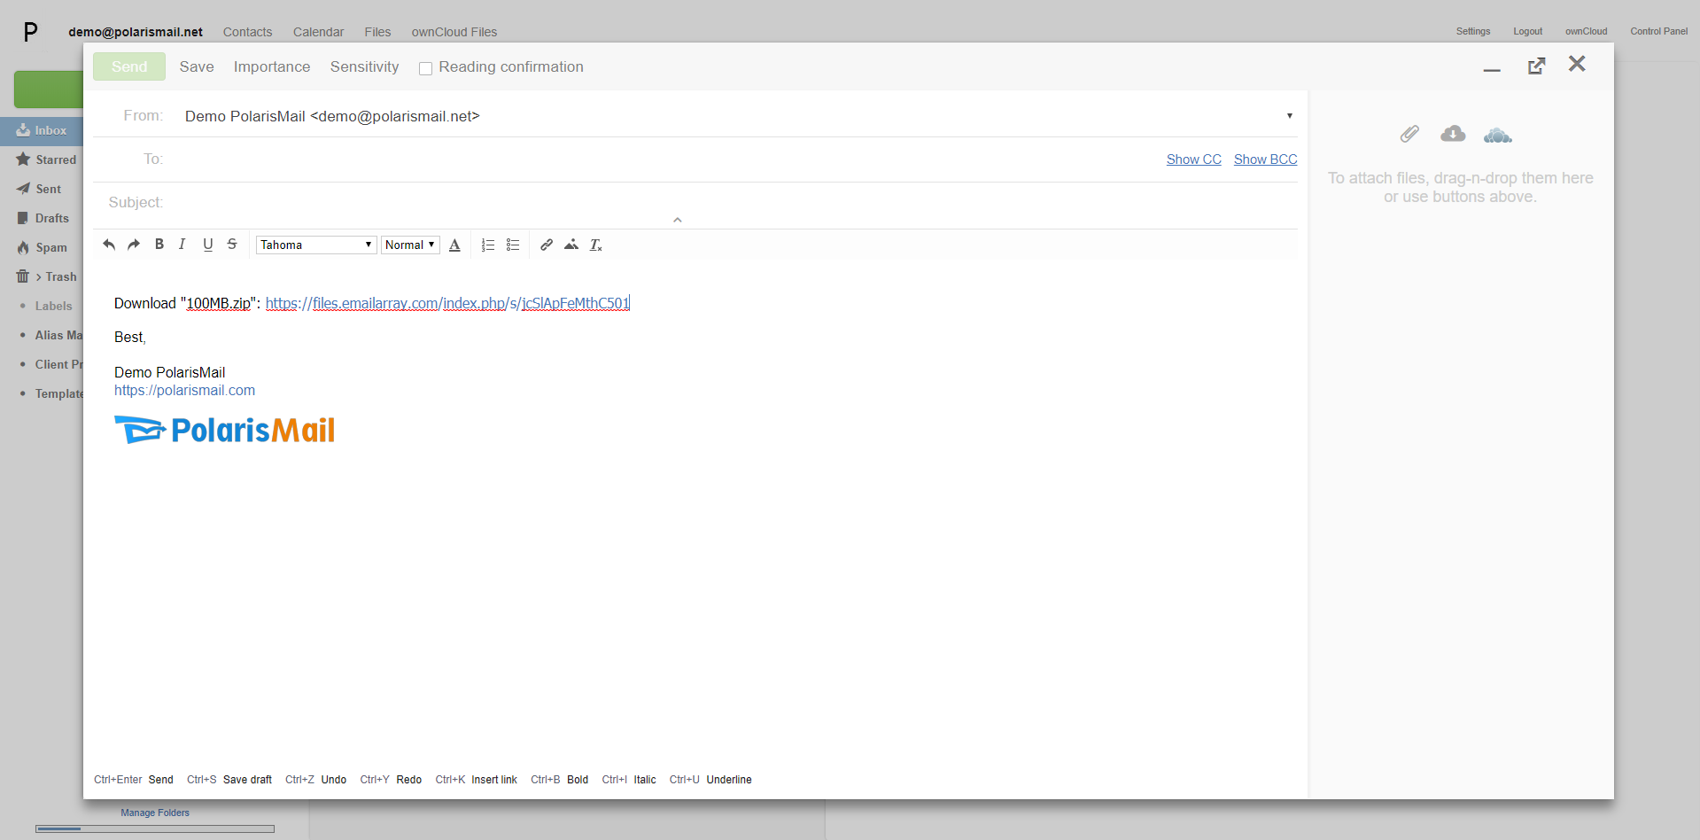Click the Logout link

pyautogui.click(x=1527, y=31)
